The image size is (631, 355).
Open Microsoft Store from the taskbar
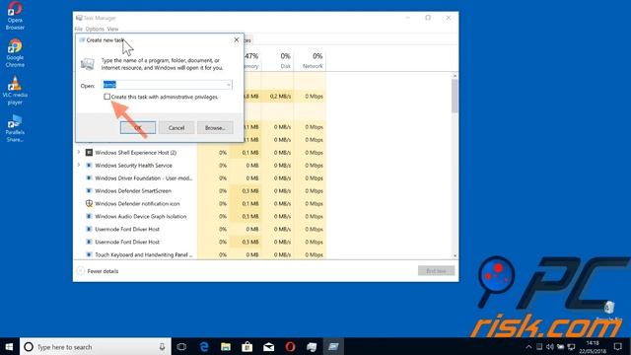(x=246, y=346)
